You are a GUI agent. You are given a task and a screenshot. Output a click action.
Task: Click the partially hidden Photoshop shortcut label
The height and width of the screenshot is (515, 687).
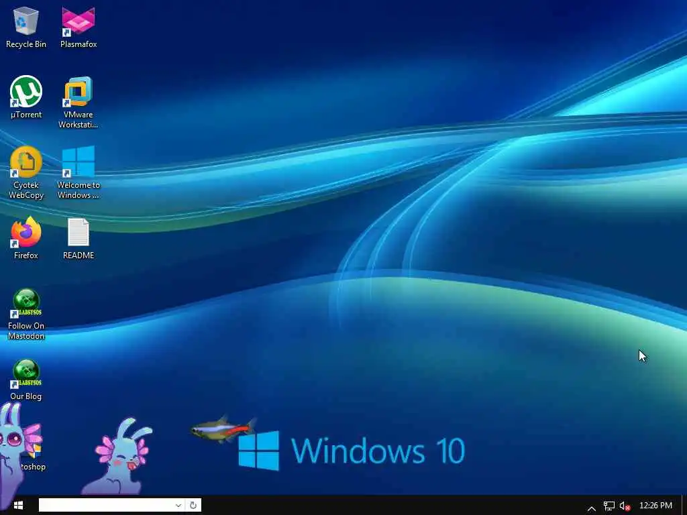pos(34,467)
